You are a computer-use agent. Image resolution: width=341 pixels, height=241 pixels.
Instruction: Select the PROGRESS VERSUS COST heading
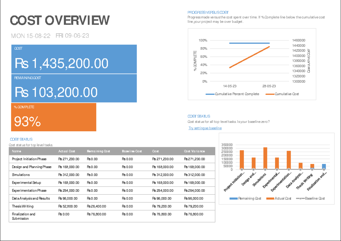(208, 13)
